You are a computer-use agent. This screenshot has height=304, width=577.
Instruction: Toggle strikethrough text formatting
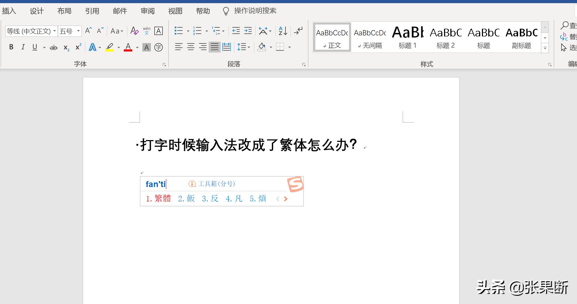[54, 47]
